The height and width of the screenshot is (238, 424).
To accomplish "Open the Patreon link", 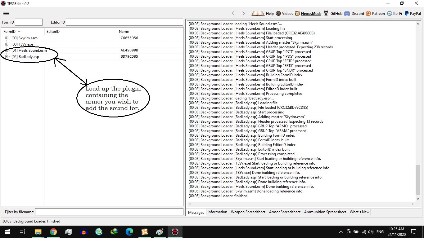I will click(x=375, y=13).
